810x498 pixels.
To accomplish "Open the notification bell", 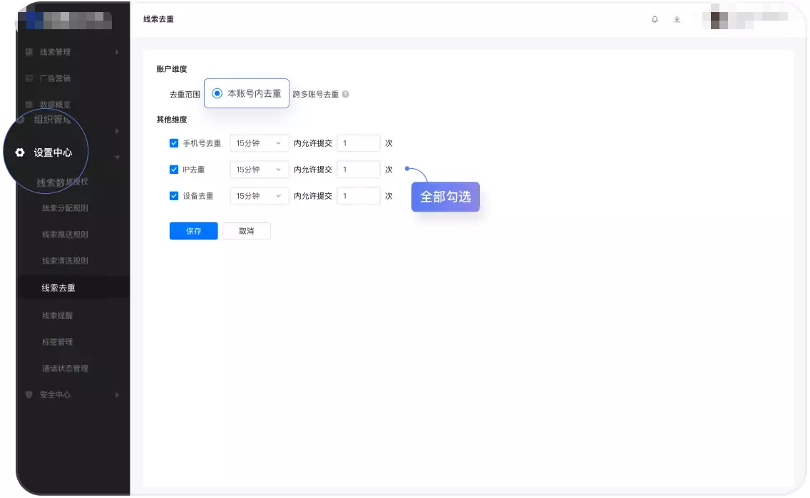I will [x=655, y=19].
